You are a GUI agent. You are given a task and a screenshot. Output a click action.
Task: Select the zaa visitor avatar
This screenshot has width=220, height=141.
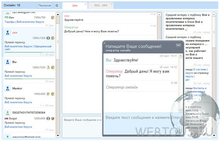[x=8, y=33]
